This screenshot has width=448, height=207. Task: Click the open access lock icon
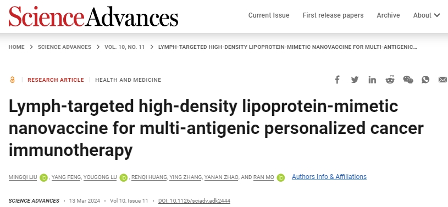click(12, 80)
